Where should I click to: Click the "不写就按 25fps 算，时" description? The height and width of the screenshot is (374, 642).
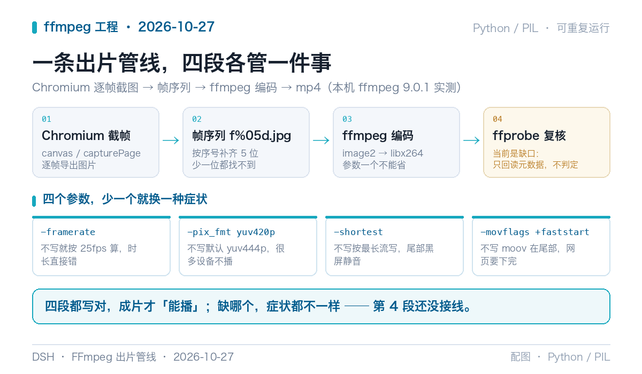click(x=89, y=248)
